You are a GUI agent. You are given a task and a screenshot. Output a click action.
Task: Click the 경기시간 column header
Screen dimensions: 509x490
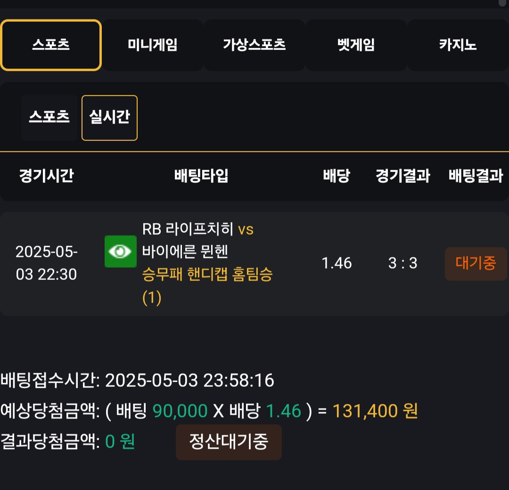coord(46,176)
